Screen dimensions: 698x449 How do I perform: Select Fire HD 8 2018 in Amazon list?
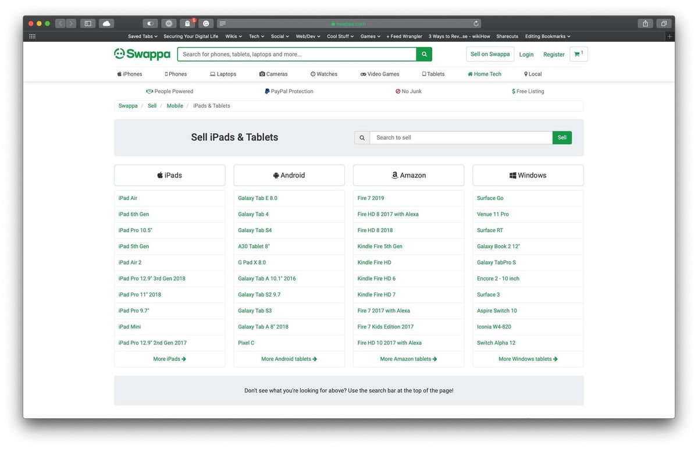pyautogui.click(x=375, y=230)
